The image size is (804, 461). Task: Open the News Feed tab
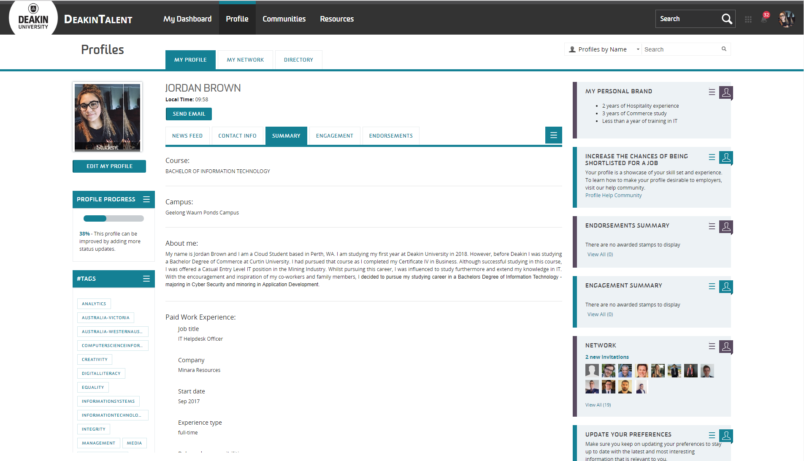187,136
